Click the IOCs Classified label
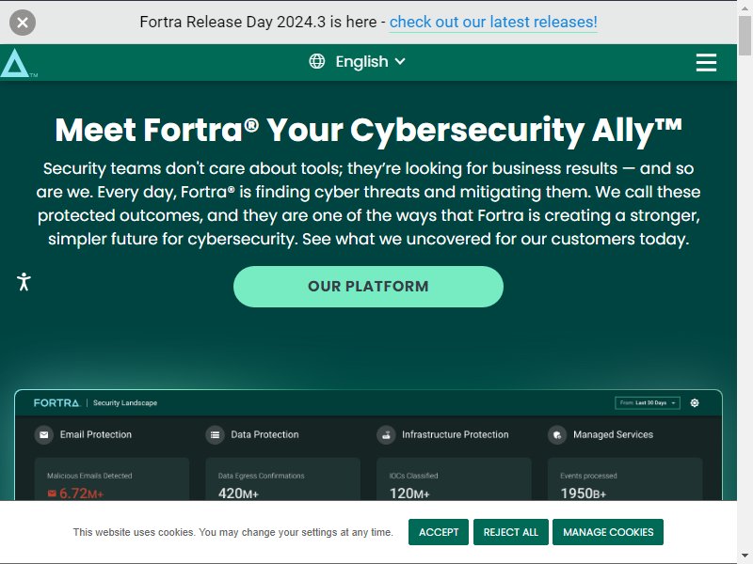This screenshot has width=753, height=564. 413,476
